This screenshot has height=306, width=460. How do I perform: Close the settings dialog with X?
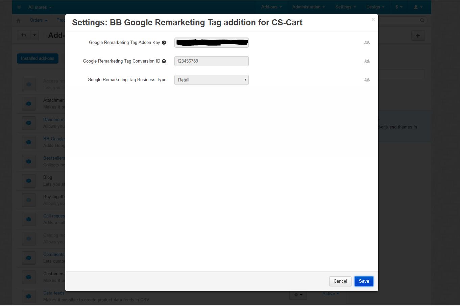click(373, 20)
